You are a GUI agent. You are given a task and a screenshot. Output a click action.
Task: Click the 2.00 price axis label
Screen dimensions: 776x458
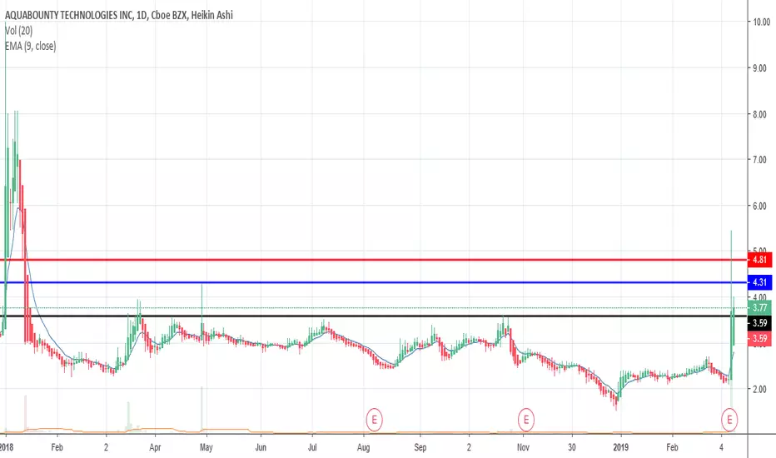(759, 389)
